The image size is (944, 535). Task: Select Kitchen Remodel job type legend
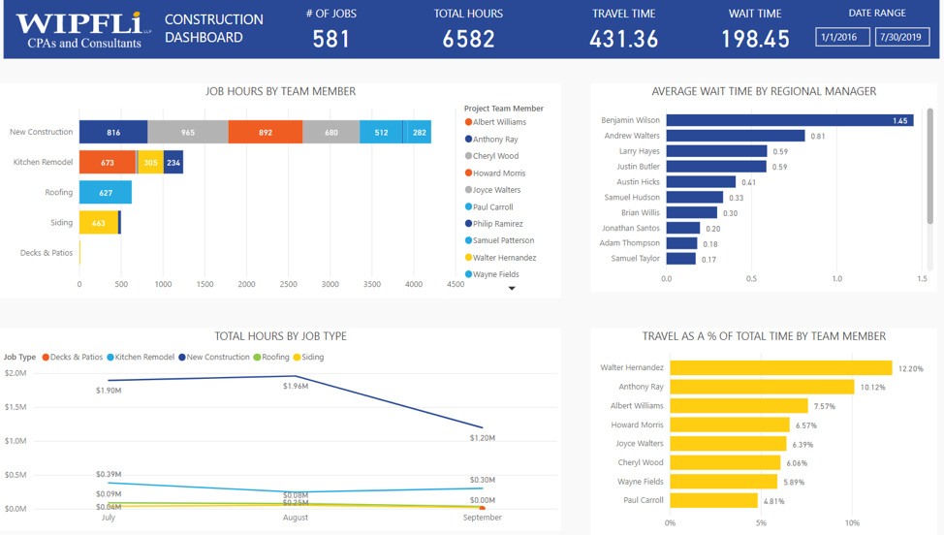pyautogui.click(x=144, y=357)
